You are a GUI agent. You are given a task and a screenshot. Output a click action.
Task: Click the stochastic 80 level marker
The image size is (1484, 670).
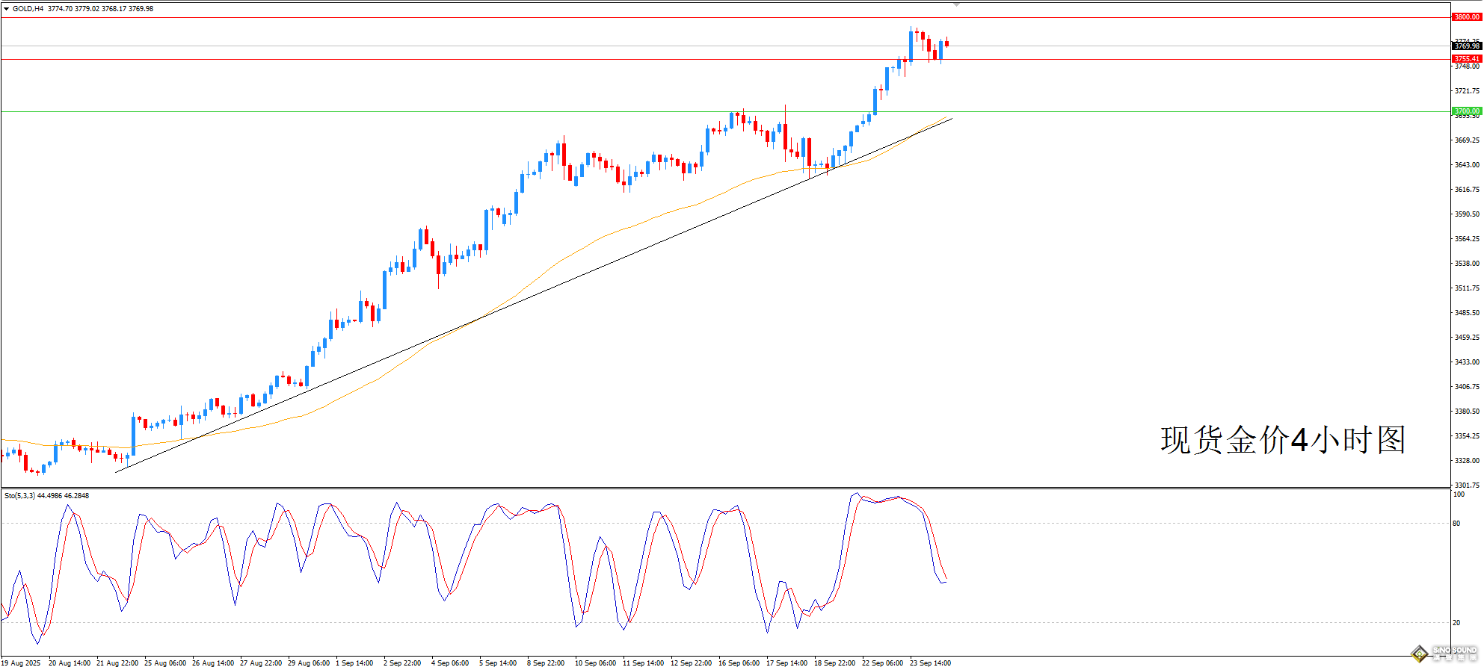pos(1456,524)
